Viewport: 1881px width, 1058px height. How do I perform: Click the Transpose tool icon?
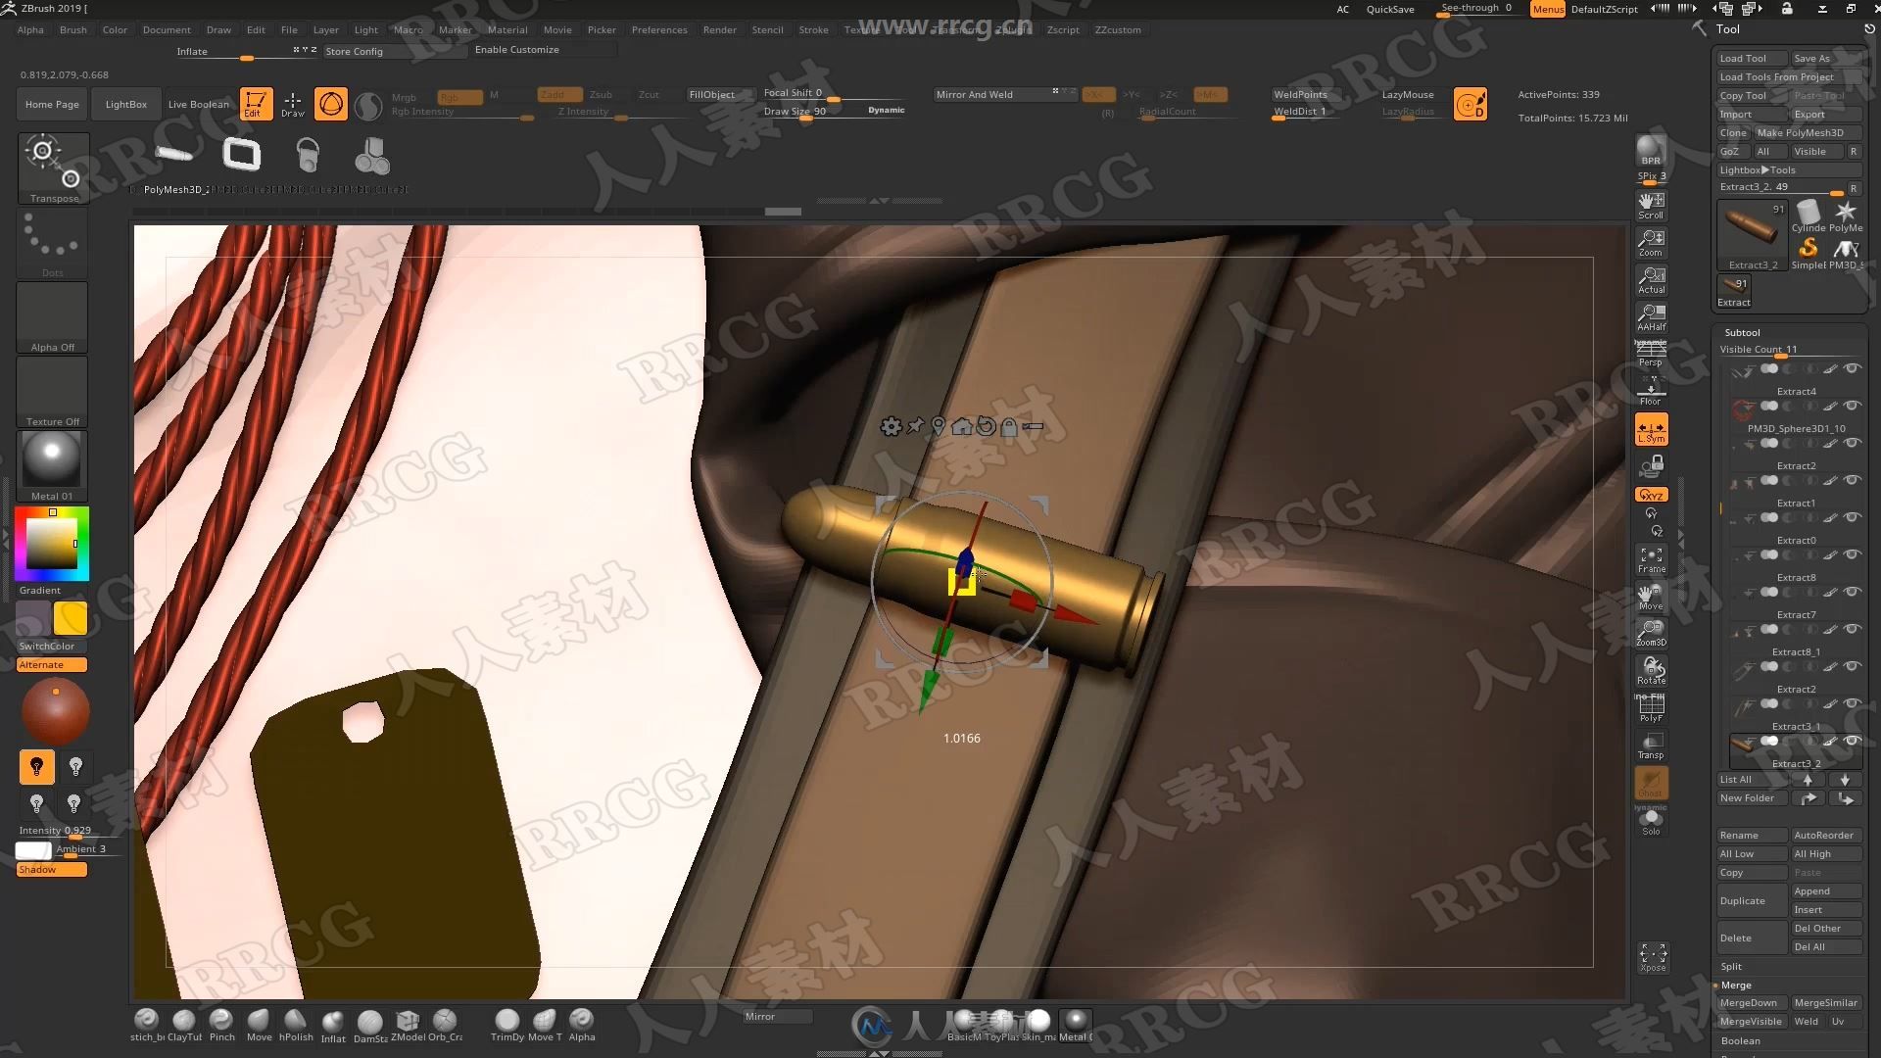[53, 166]
